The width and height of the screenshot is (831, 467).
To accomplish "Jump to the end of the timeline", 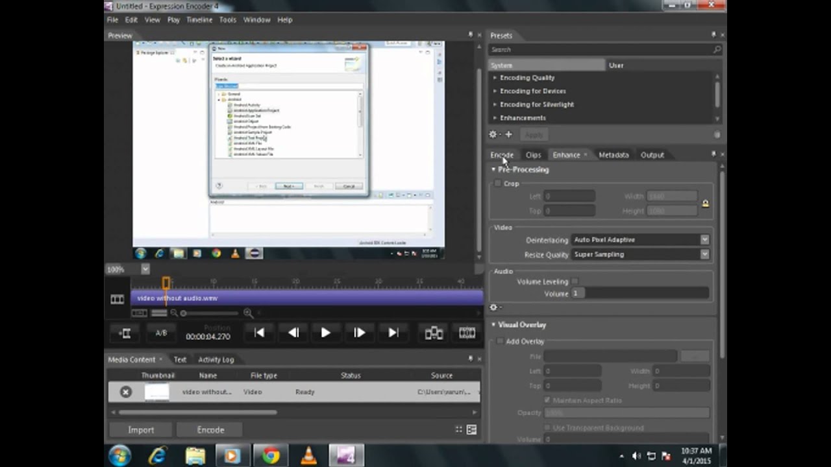I will pyautogui.click(x=393, y=333).
